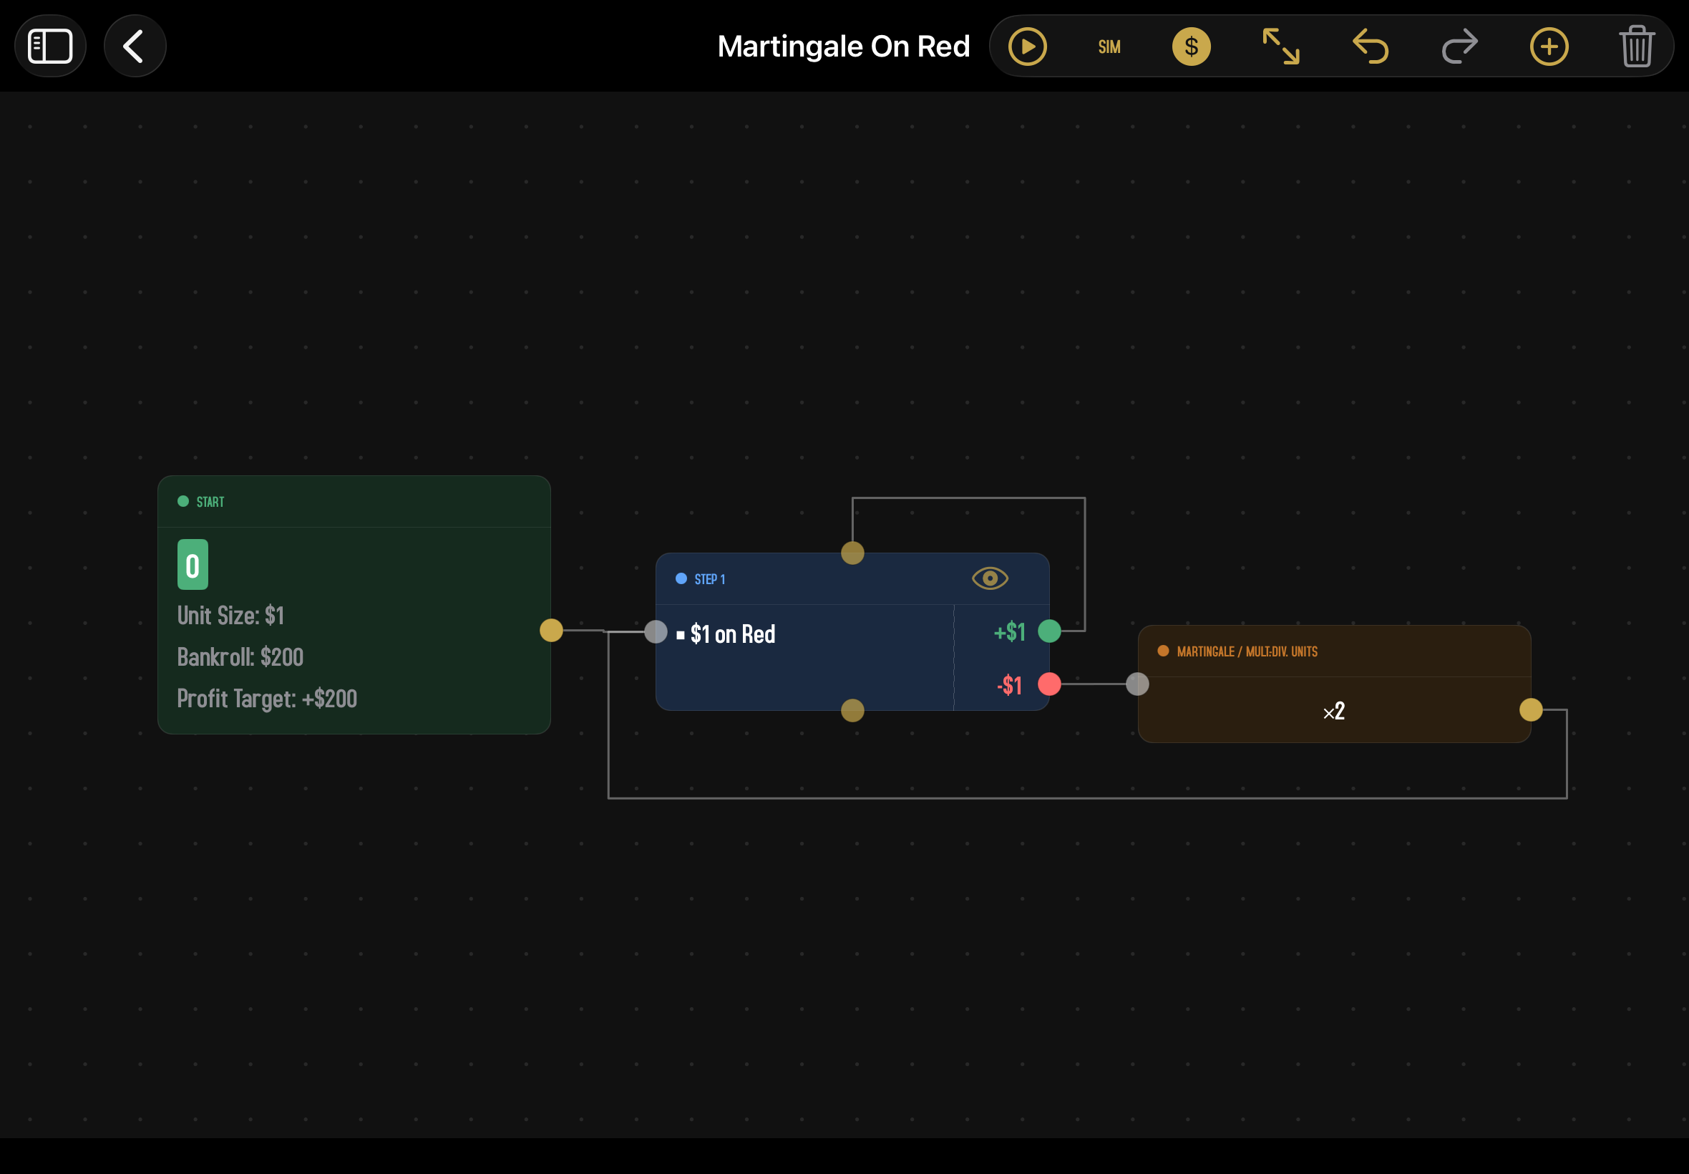Go back with the chevron arrow

click(x=135, y=47)
